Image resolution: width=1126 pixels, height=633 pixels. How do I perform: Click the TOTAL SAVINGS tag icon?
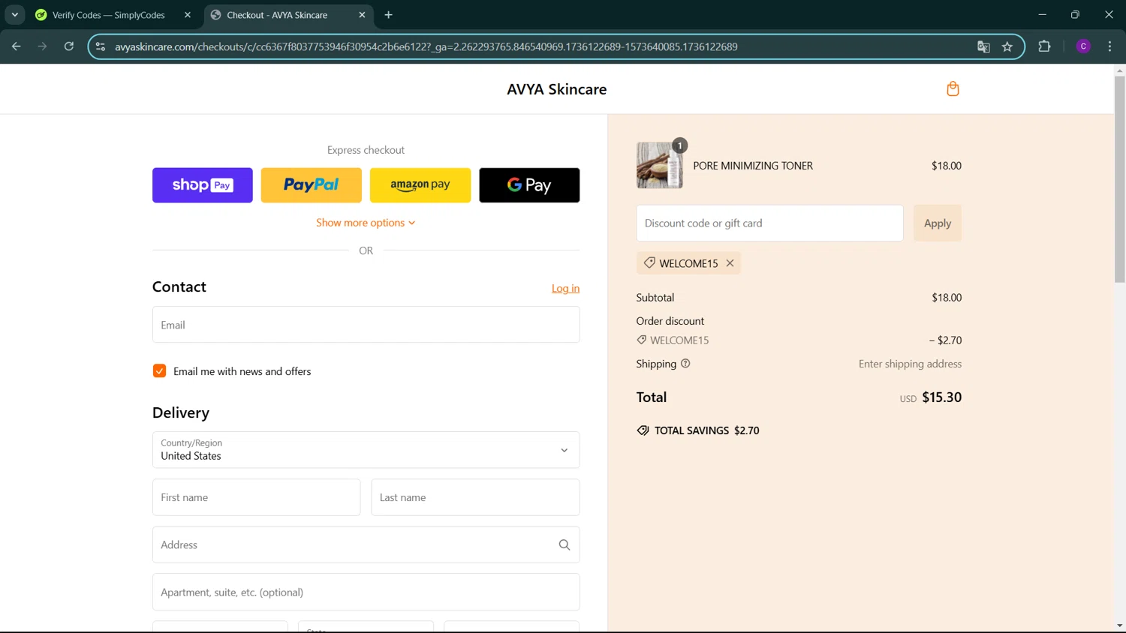pos(643,430)
